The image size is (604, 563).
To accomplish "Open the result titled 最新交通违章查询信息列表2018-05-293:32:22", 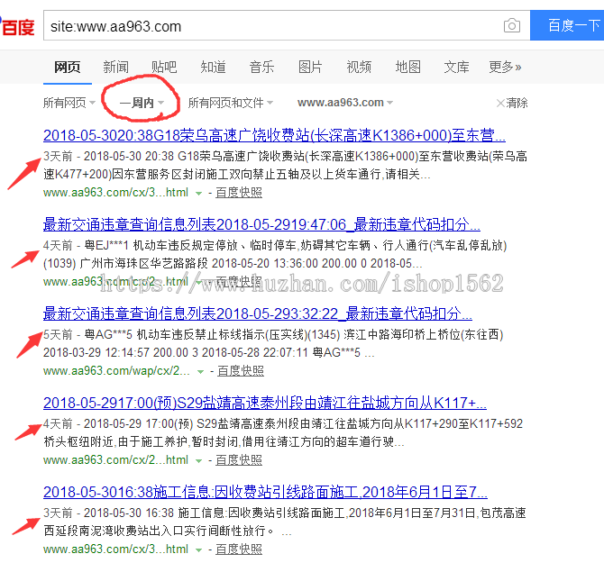I will point(257,313).
